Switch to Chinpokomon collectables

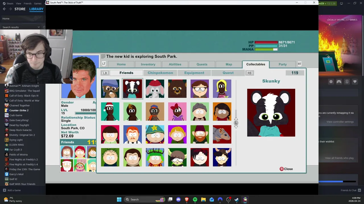(160, 73)
